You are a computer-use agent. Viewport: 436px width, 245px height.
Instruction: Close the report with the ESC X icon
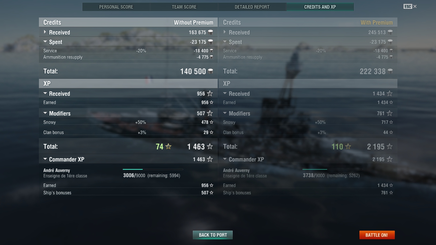[x=415, y=6]
